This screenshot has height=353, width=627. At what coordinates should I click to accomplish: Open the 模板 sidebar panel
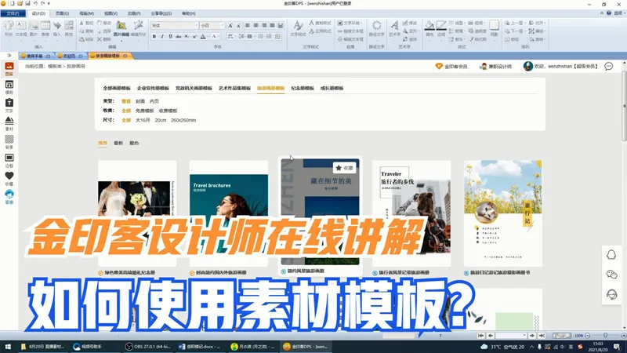point(9,87)
